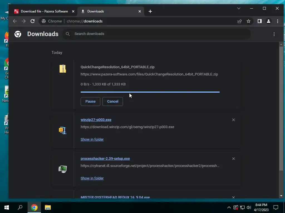Open the profile avatar menu
Viewport: 285px width, 213px height.
point(269,21)
